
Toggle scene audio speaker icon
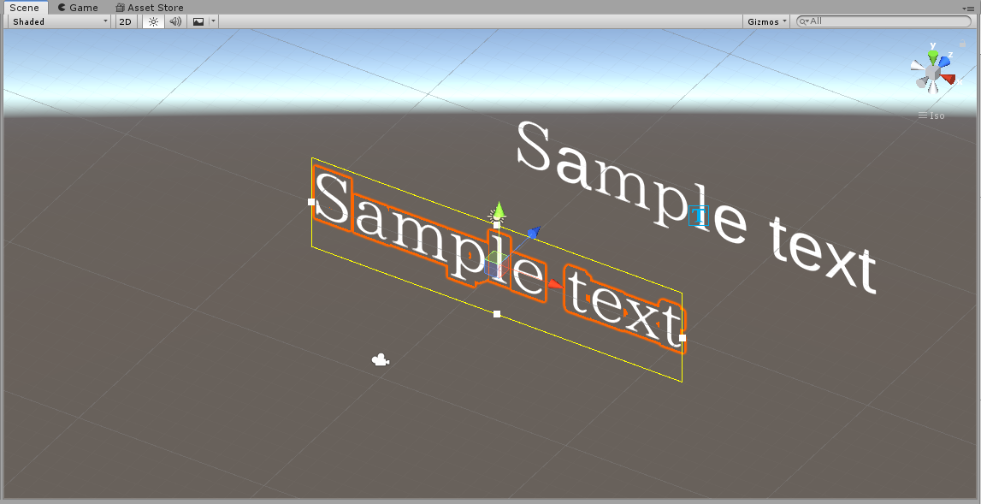click(176, 21)
